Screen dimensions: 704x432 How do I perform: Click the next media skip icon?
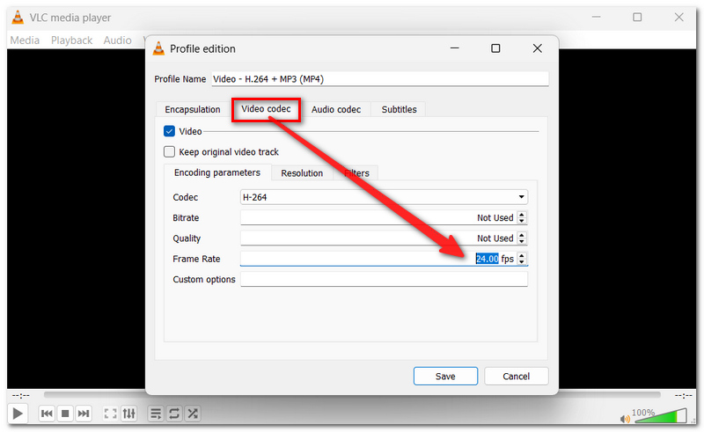(x=84, y=414)
